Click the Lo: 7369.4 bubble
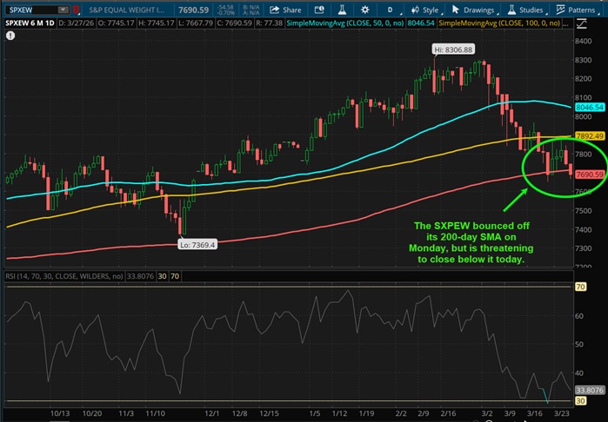 click(197, 245)
